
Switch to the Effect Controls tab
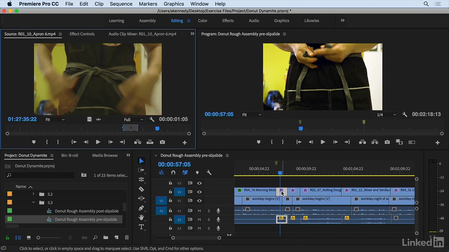(82, 34)
